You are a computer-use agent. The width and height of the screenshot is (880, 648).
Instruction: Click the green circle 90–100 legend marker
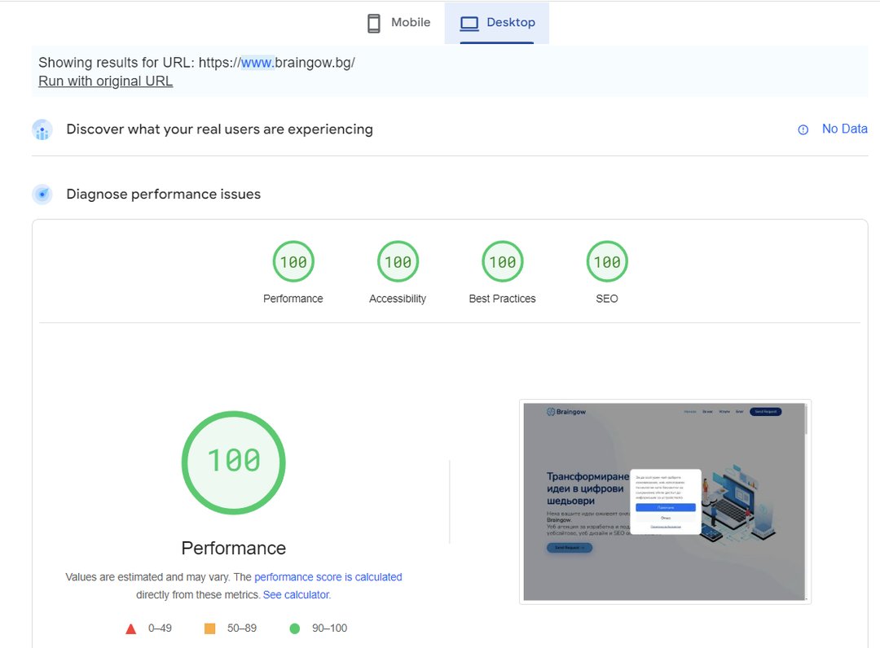[x=294, y=628]
